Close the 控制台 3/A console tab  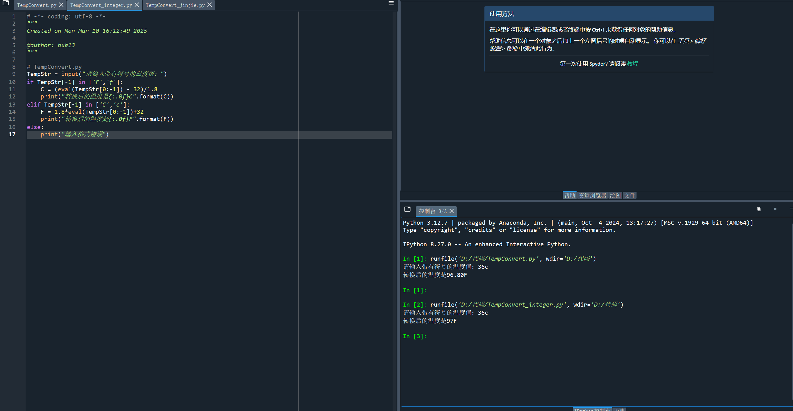click(x=452, y=211)
